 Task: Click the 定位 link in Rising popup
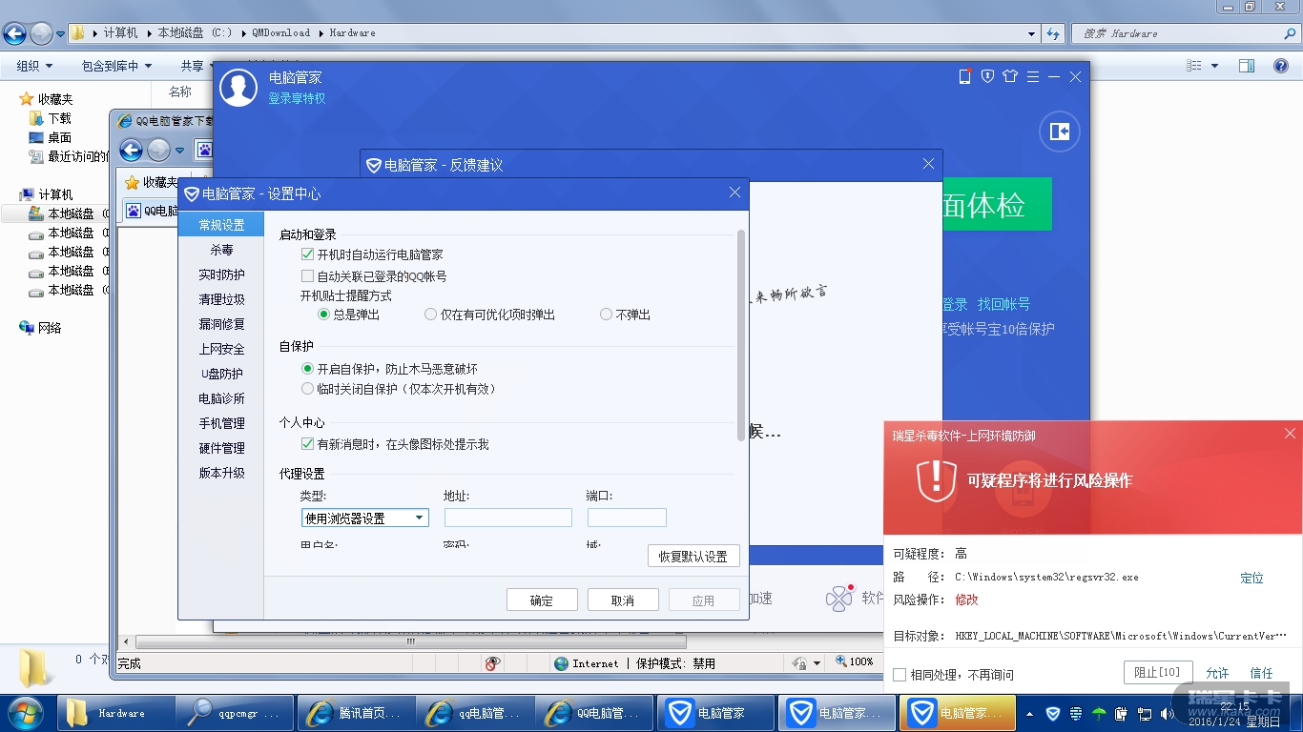click(1251, 578)
